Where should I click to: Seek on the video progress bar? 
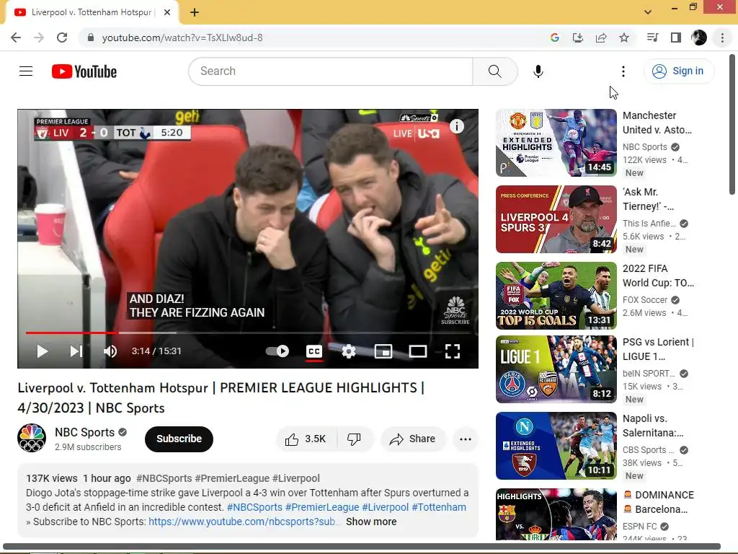(x=248, y=333)
